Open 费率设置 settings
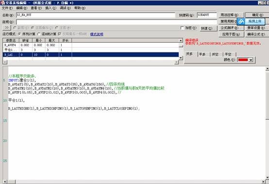269x184 pixels. coord(257,28)
